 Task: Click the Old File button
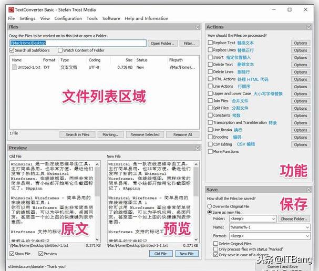[161, 254]
